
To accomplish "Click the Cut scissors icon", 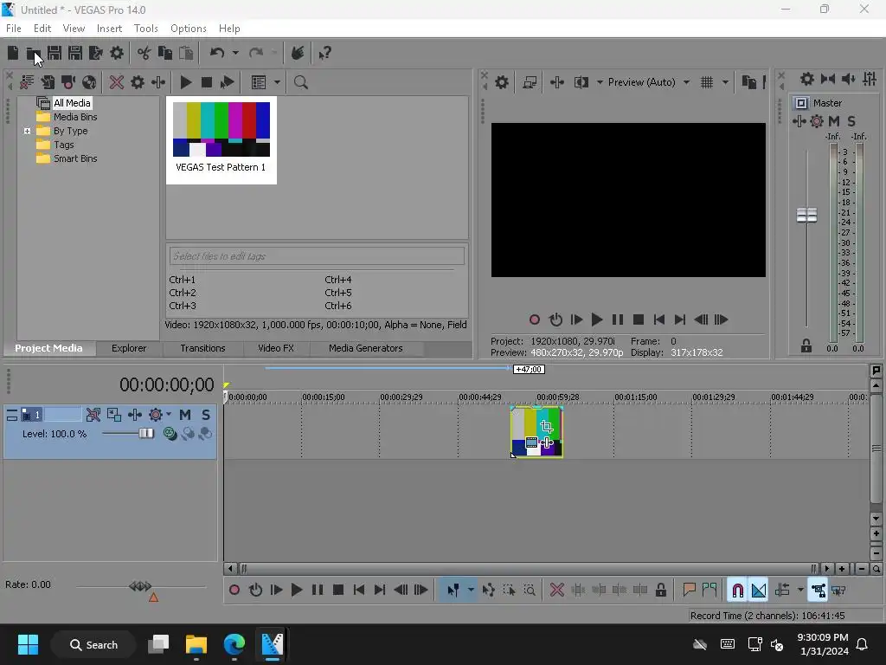I will pos(144,53).
